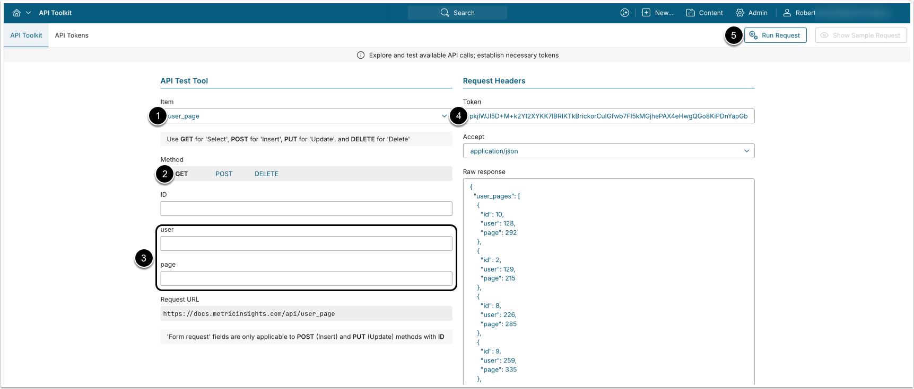Click the "page": 292 line in response

pos(499,232)
